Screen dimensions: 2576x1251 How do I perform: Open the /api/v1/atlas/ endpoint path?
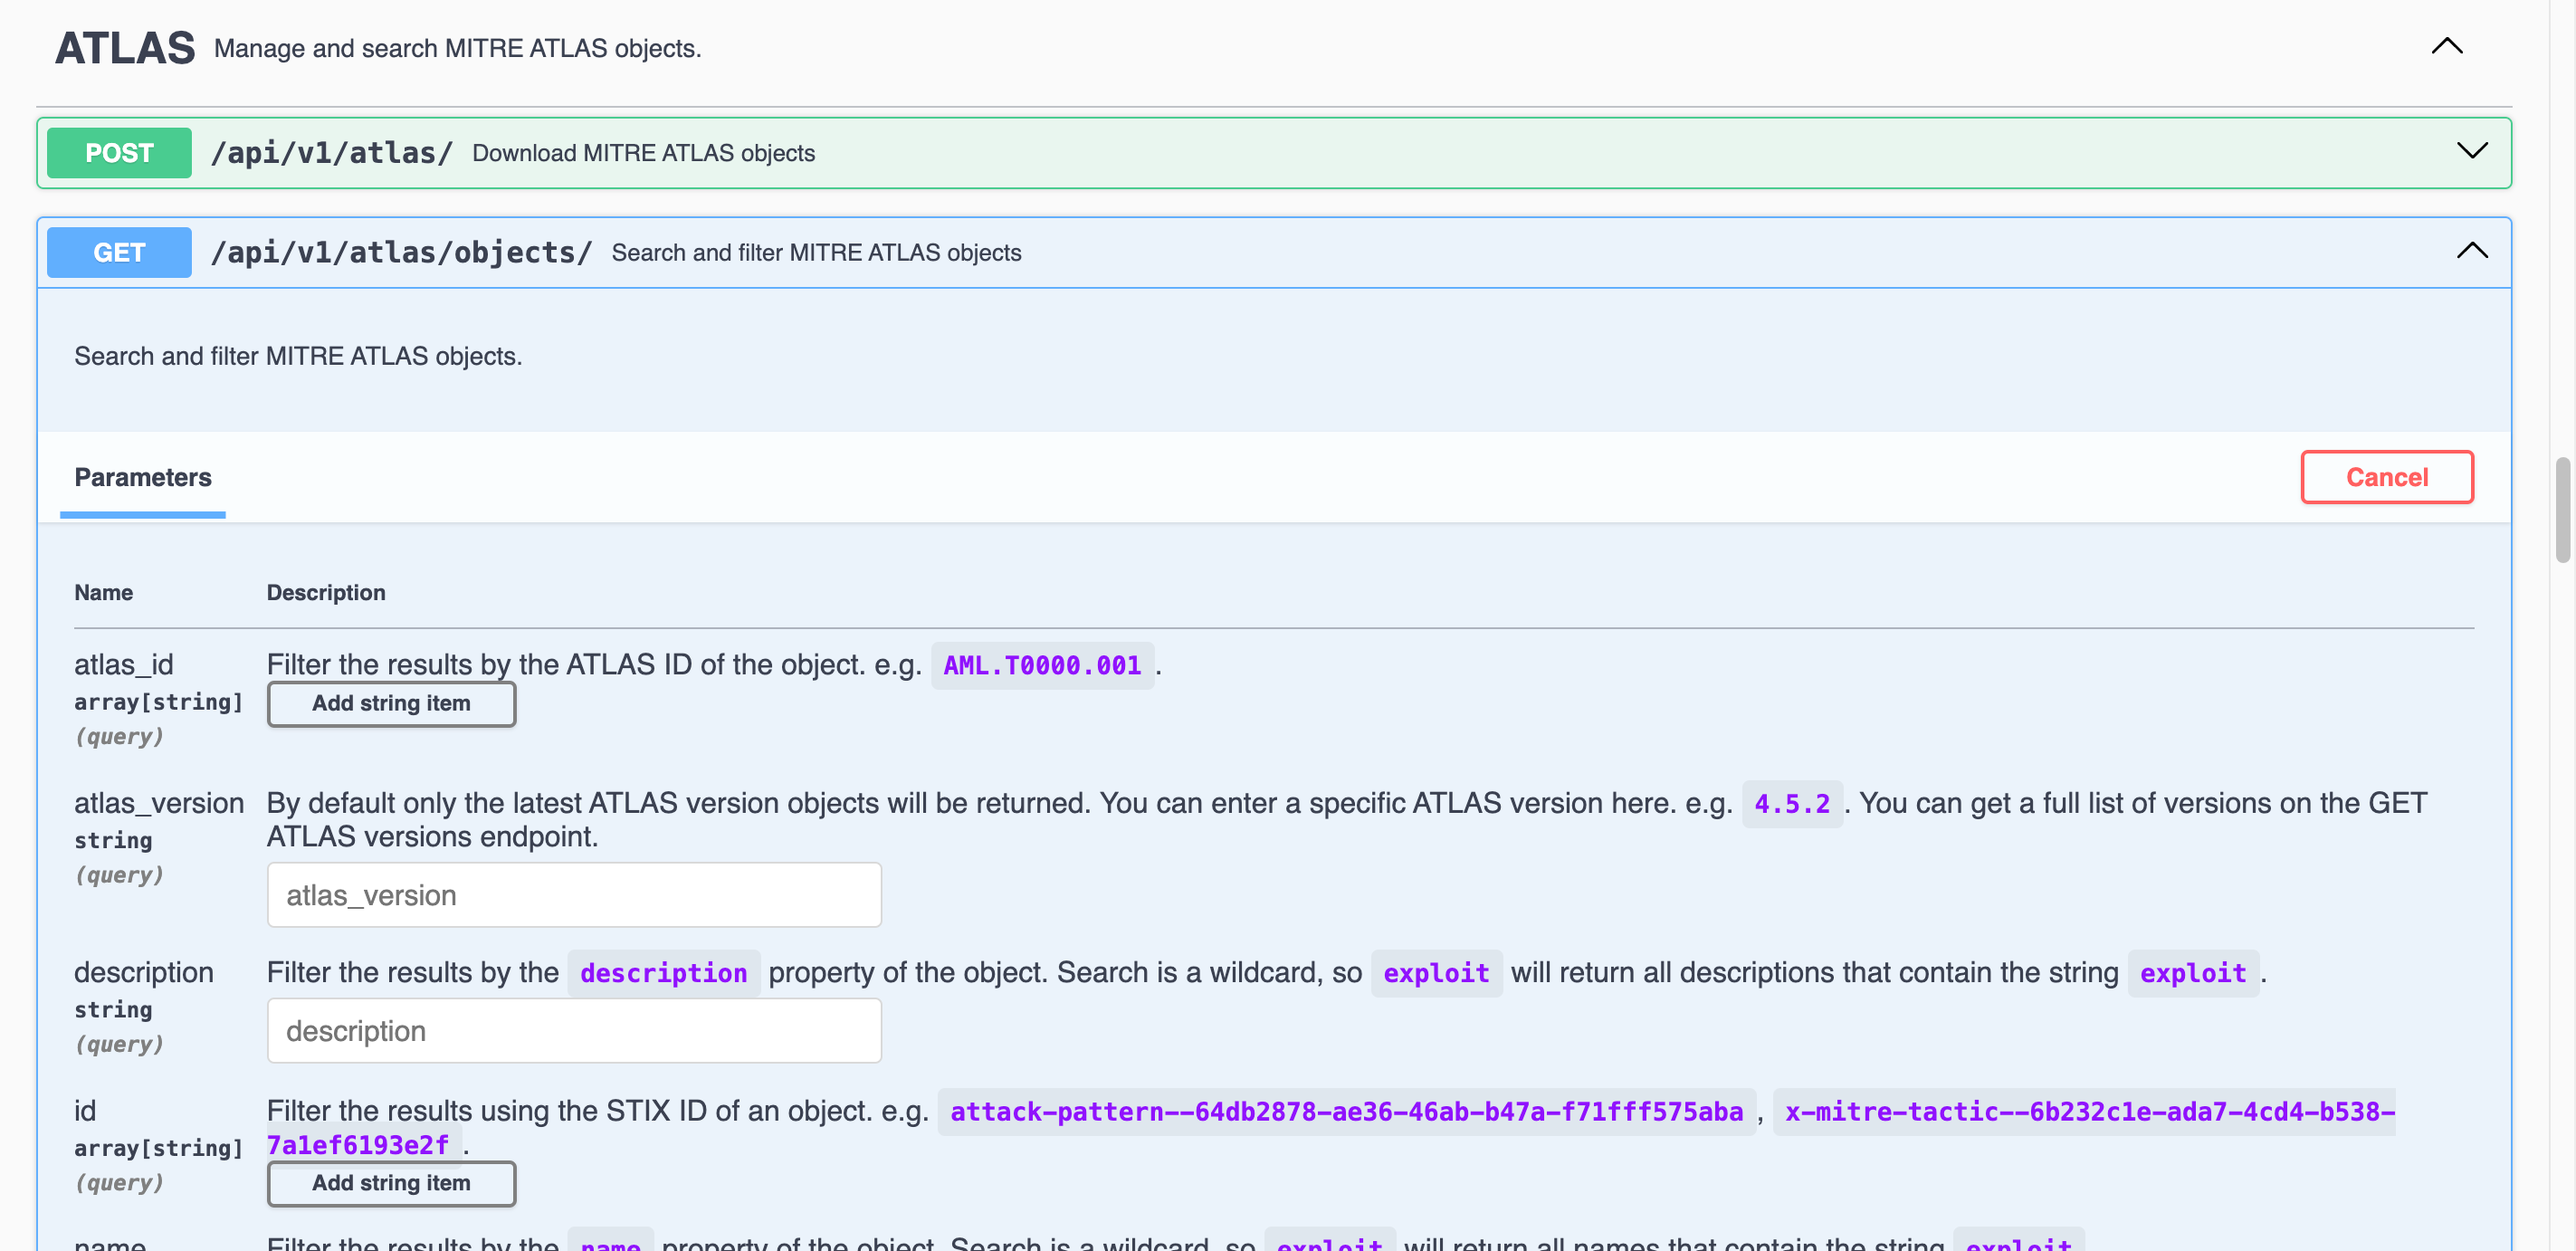pos(332,153)
